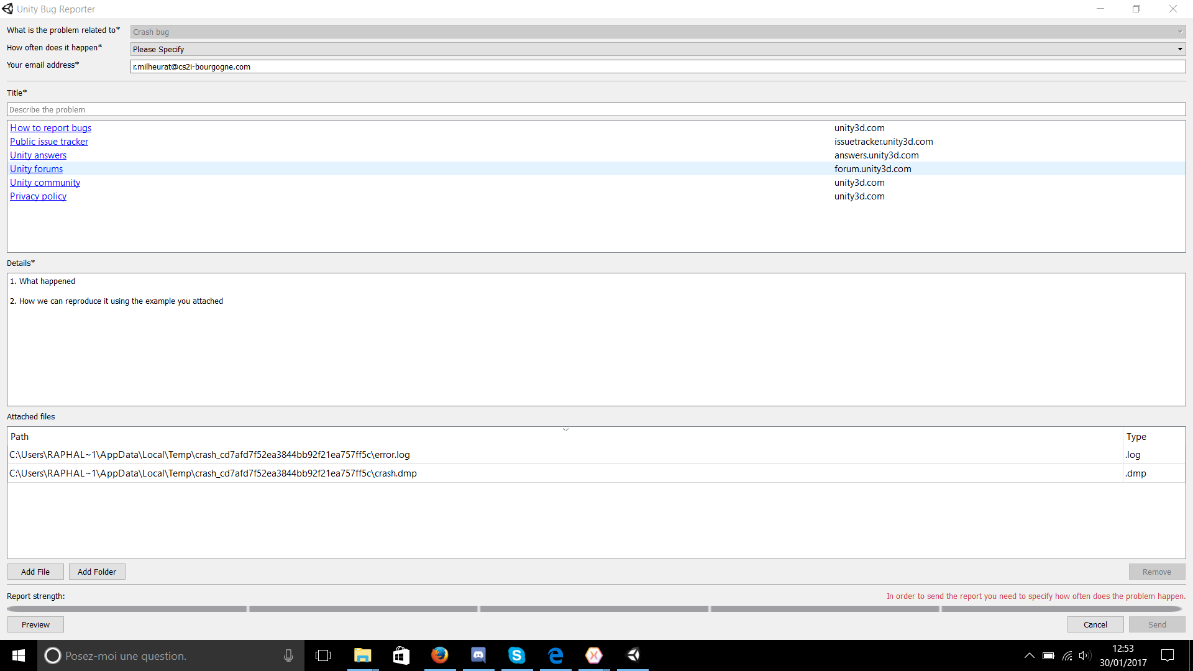Minimize the Unity Bug Reporter window
1193x671 pixels.
click(x=1100, y=9)
